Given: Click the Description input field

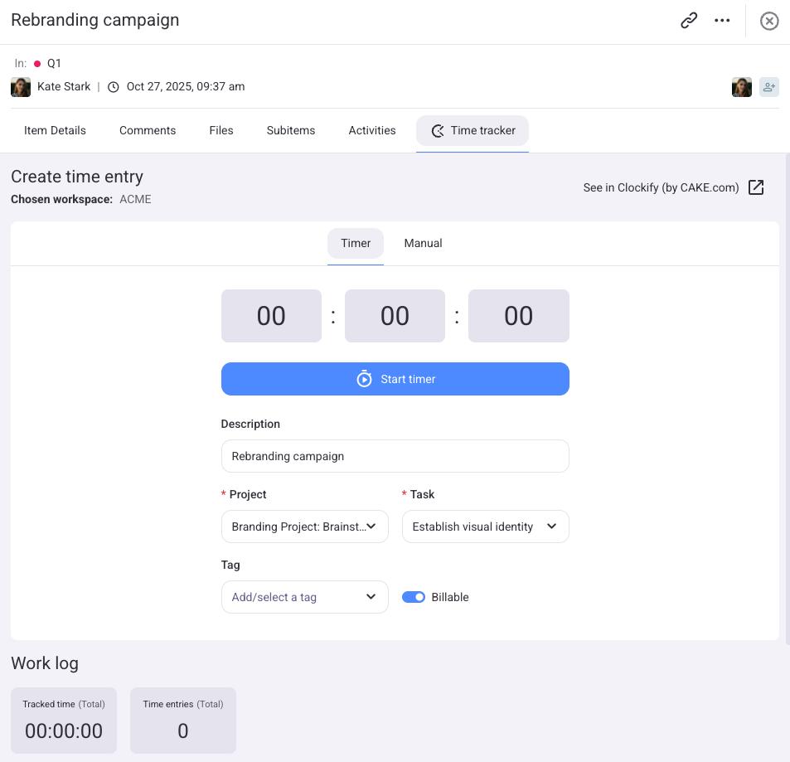Looking at the screenshot, I should (395, 456).
